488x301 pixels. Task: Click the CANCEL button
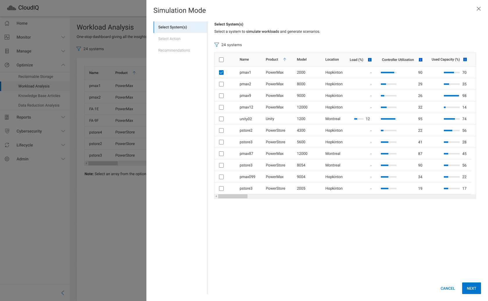tap(448, 288)
